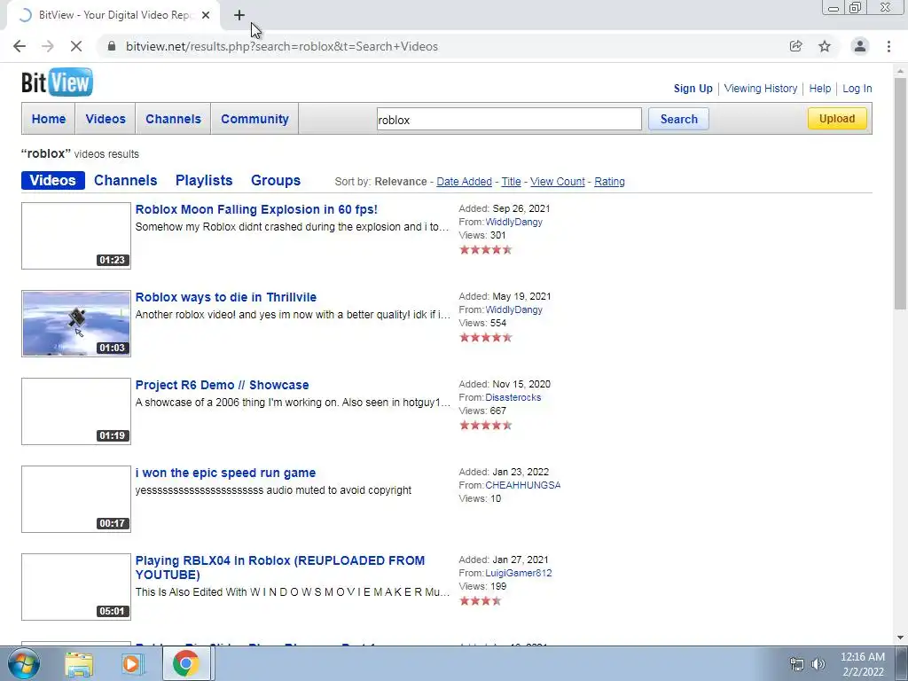Click thumbnail with 00:17 duration
The height and width of the screenshot is (681, 908).
coord(76,499)
